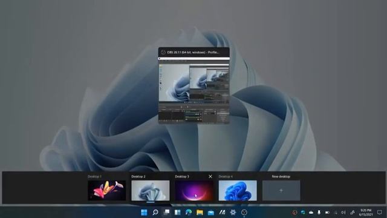Check the battery tray icon
This screenshot has width=387, height=218.
[327, 213]
